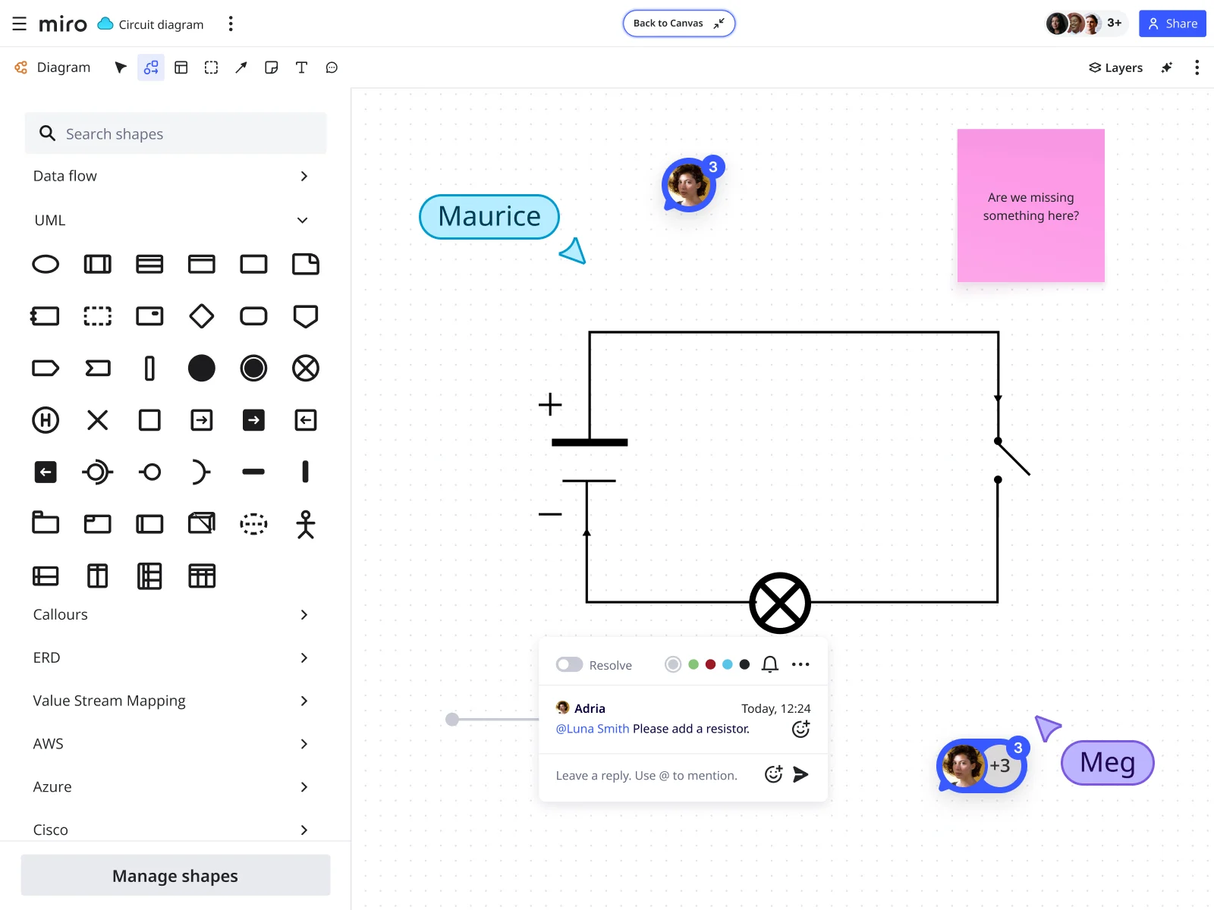Click the Manage shapes button
This screenshot has height=910, width=1214.
tap(175, 876)
